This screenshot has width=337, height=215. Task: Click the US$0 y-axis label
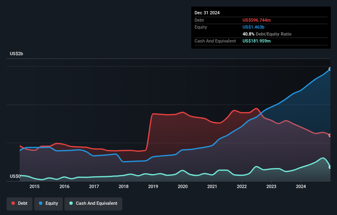(15, 176)
